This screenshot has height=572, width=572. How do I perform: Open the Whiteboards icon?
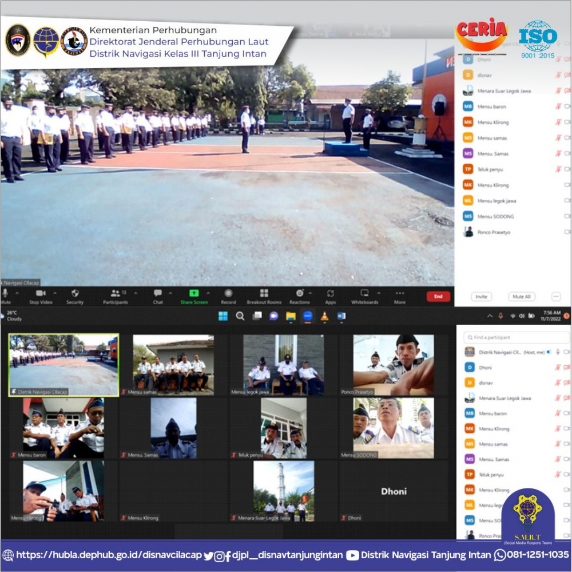point(364,293)
